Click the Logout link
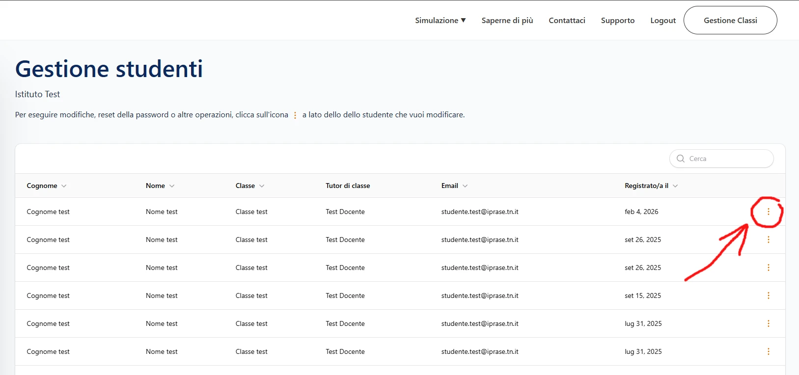The height and width of the screenshot is (375, 799). coord(662,20)
